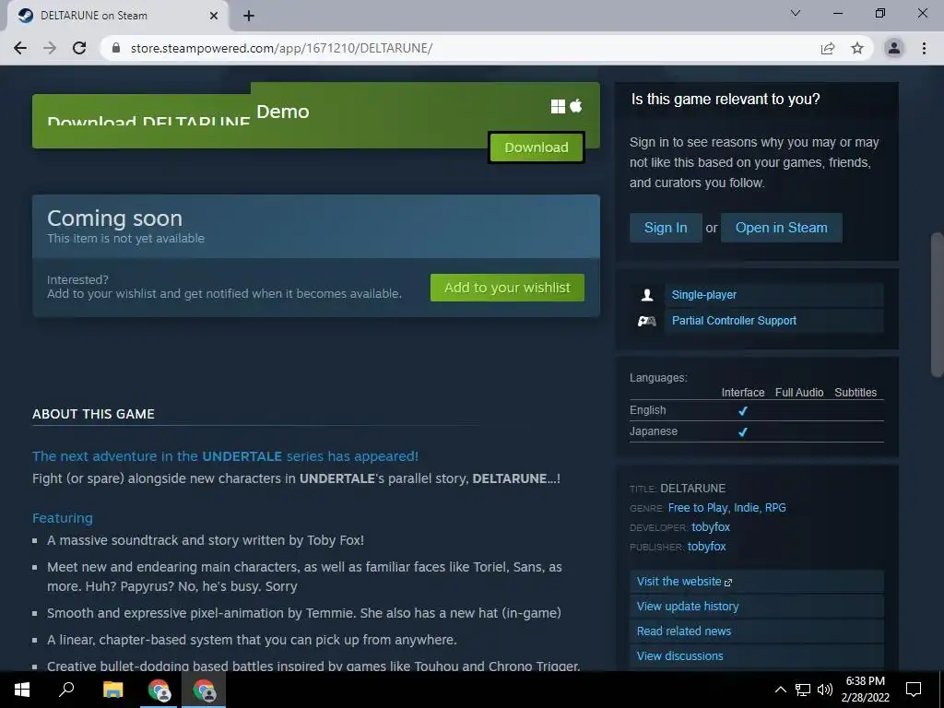Viewport: 944px width, 708px height.
Task: Click View discussions link
Action: tap(679, 655)
